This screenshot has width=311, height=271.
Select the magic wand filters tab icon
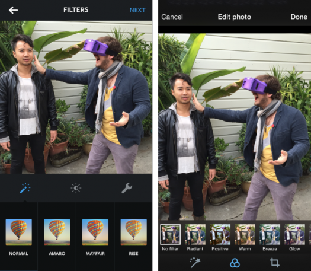tap(25, 188)
